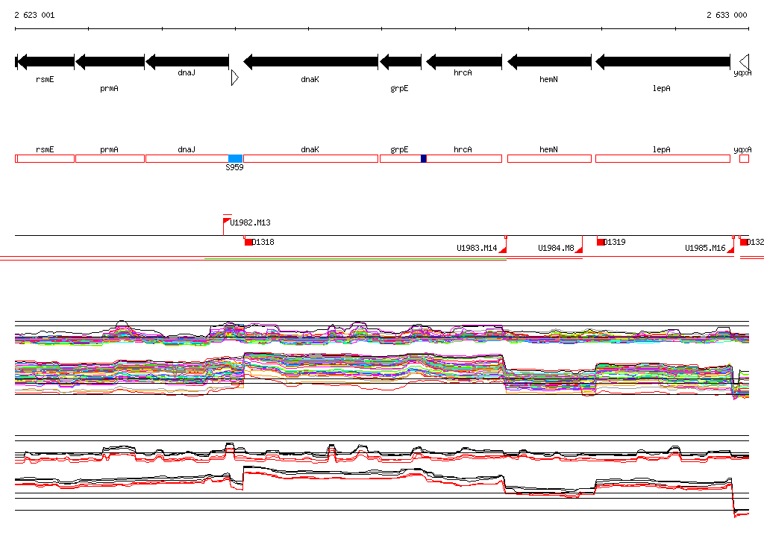Image resolution: width=764 pixels, height=533 pixels.
Task: Click the green line under the dnaK region
Action: (356, 258)
